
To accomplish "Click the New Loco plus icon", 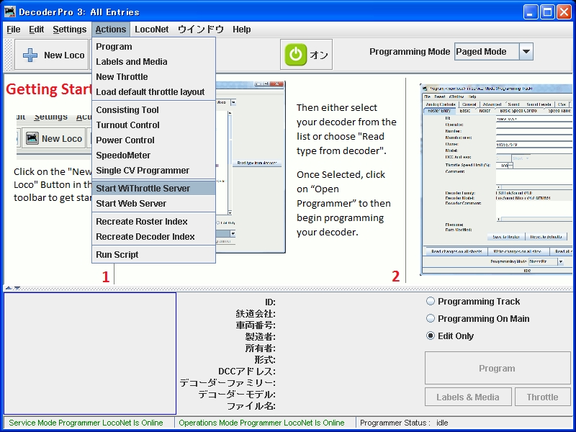I will tap(30, 55).
